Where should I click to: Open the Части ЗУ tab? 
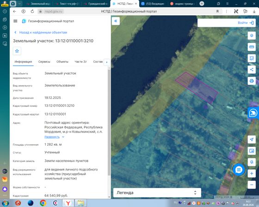pyautogui.click(x=80, y=62)
